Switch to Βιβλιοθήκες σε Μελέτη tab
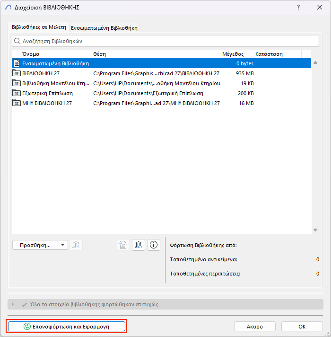Image resolution: width=331 pixels, height=337 pixels. pos(39,27)
